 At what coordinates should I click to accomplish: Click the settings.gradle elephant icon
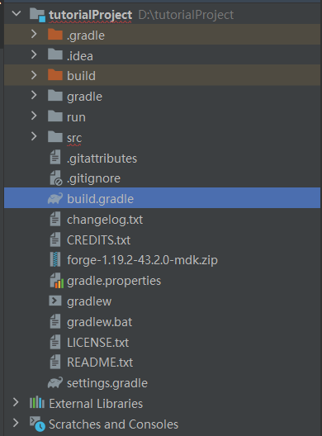tap(55, 382)
